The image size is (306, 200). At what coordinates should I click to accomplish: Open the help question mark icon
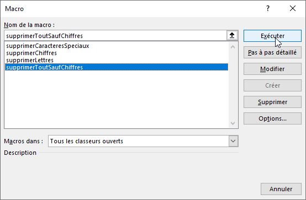pyautogui.click(x=268, y=8)
